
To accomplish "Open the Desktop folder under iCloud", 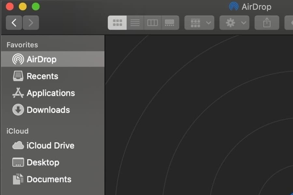I will [42, 162].
